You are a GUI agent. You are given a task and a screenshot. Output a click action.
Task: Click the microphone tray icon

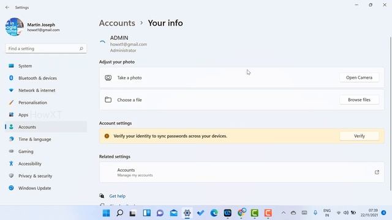pyautogui.click(x=315, y=213)
